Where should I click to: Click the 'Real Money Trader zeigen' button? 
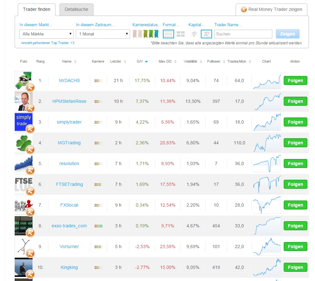click(x=271, y=10)
